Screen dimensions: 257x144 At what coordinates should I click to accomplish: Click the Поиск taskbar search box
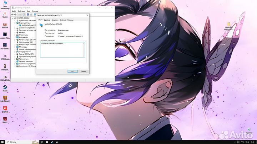click(22, 142)
